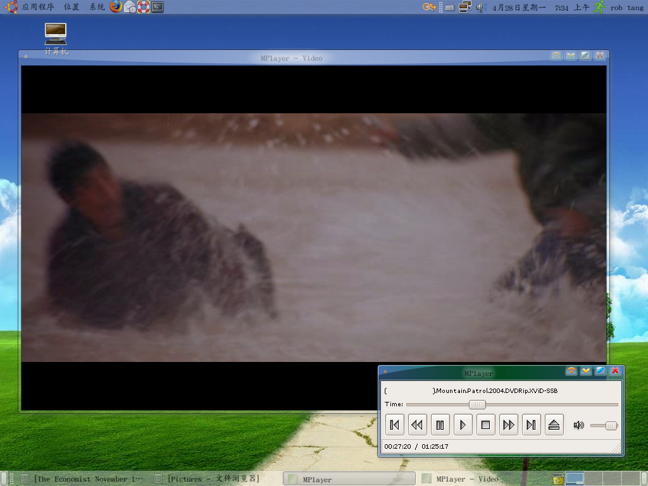The width and height of the screenshot is (648, 486).
Task: Shade the MPlayer - Video window
Action: (556, 56)
